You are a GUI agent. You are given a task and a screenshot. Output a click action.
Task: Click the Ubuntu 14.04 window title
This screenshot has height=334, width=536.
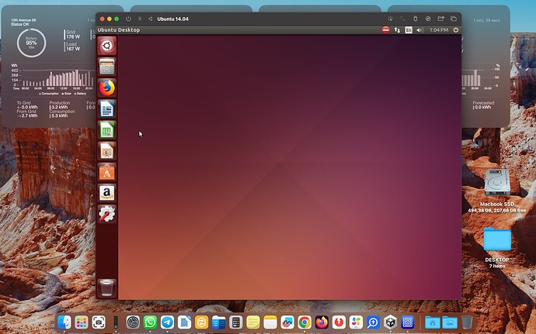coord(173,19)
